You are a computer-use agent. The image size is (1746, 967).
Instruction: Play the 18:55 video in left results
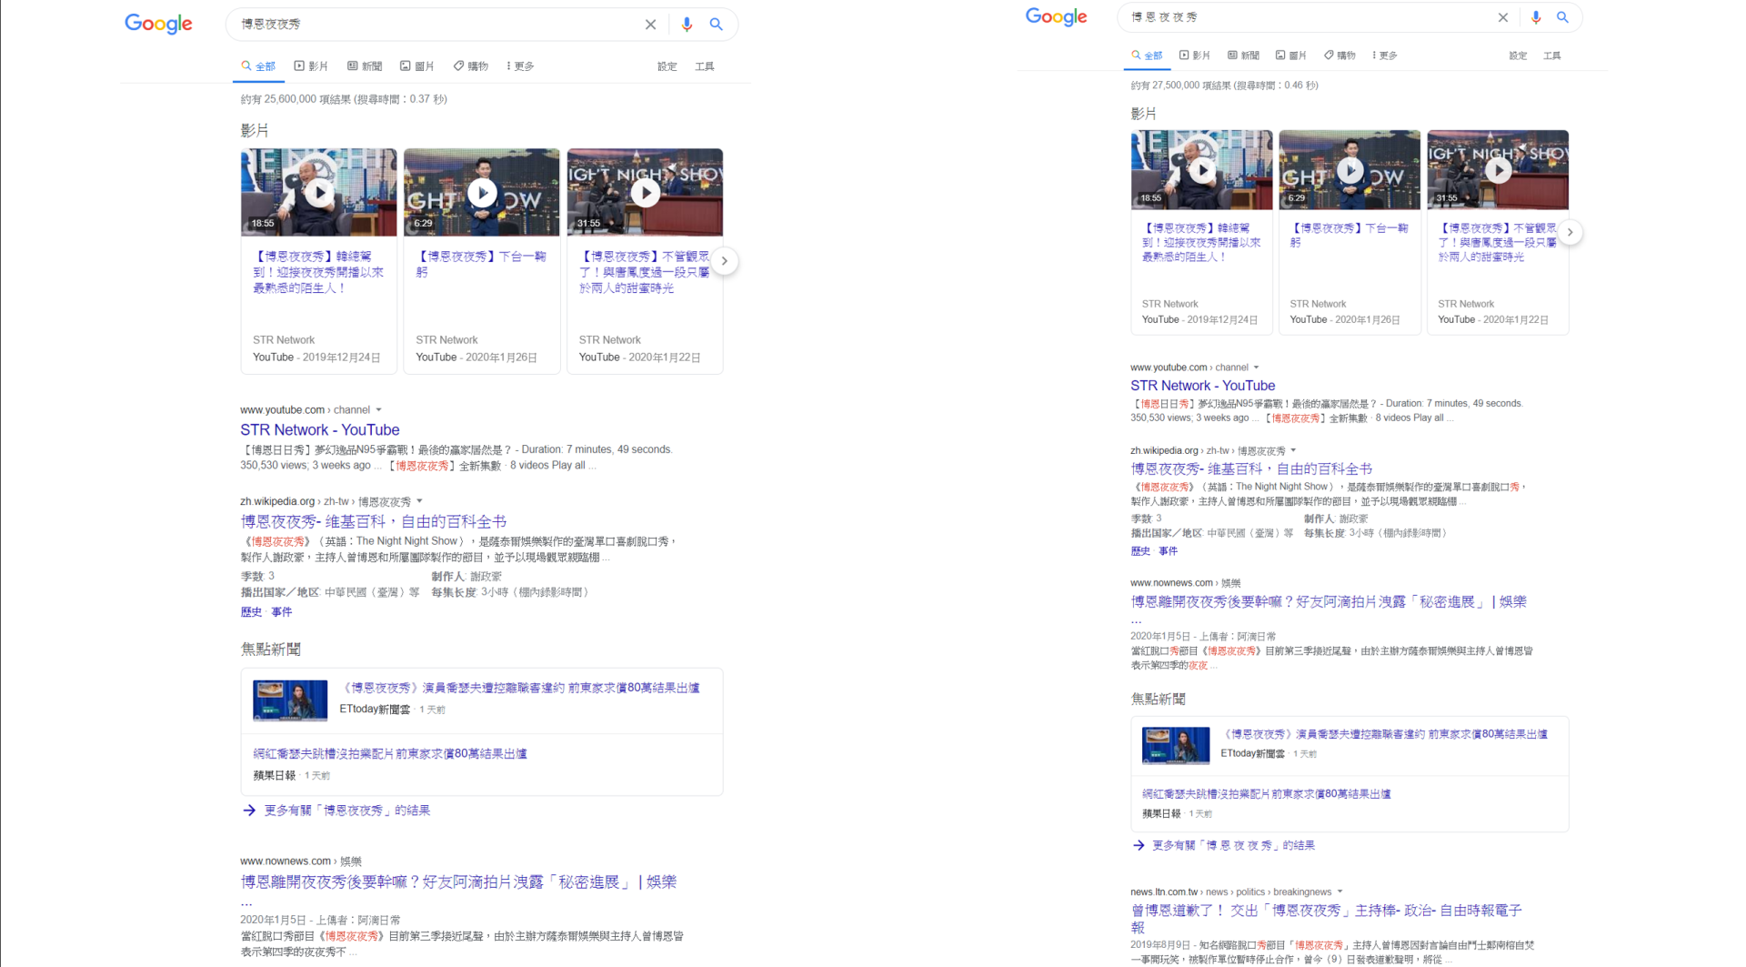click(x=318, y=193)
